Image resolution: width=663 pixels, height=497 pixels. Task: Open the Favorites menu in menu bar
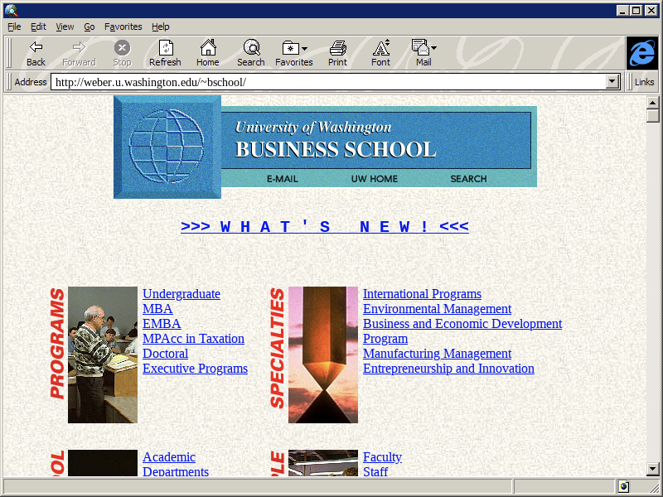(x=123, y=27)
